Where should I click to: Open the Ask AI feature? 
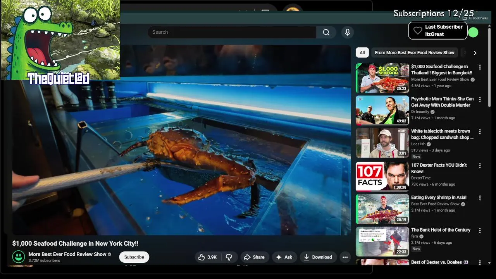point(284,257)
